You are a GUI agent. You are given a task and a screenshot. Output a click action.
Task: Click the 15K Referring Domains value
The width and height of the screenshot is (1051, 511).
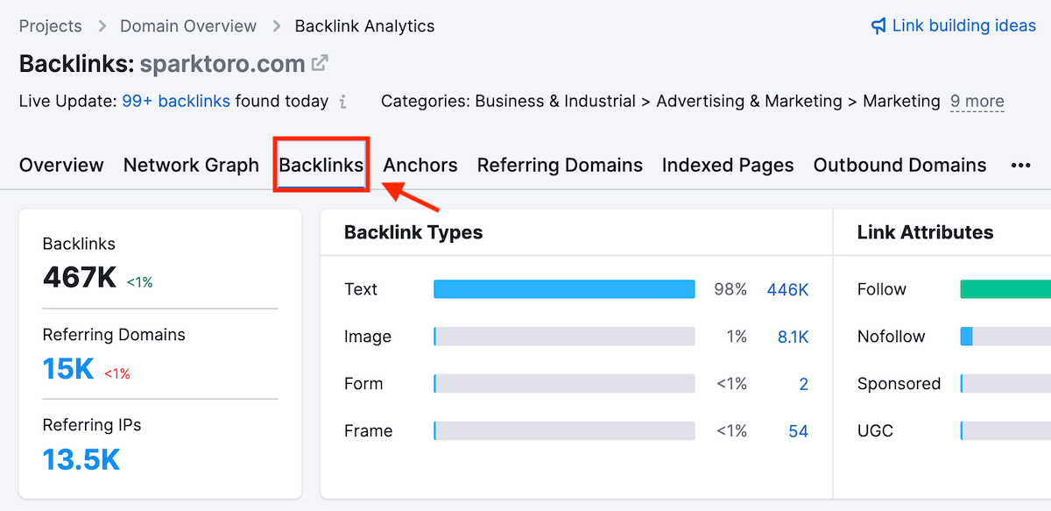click(x=68, y=369)
